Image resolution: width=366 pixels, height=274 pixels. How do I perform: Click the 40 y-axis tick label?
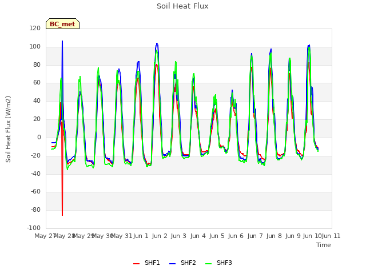click(37, 101)
